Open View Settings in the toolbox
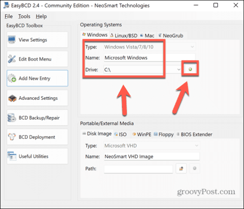 37,40
